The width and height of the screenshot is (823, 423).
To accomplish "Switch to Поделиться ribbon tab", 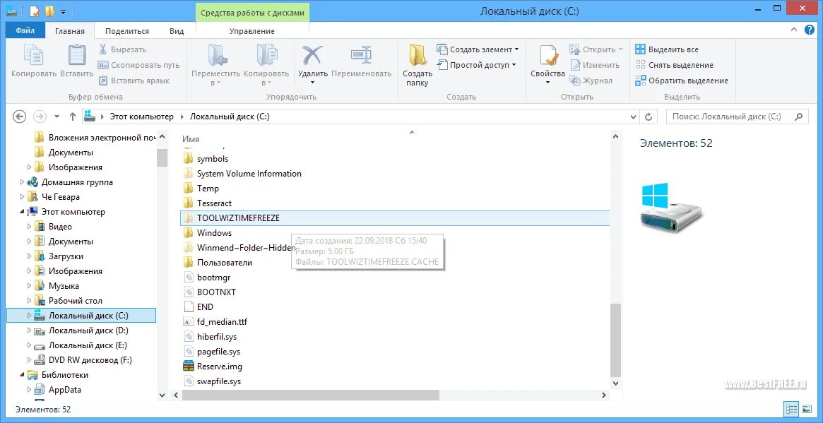I will click(x=127, y=31).
